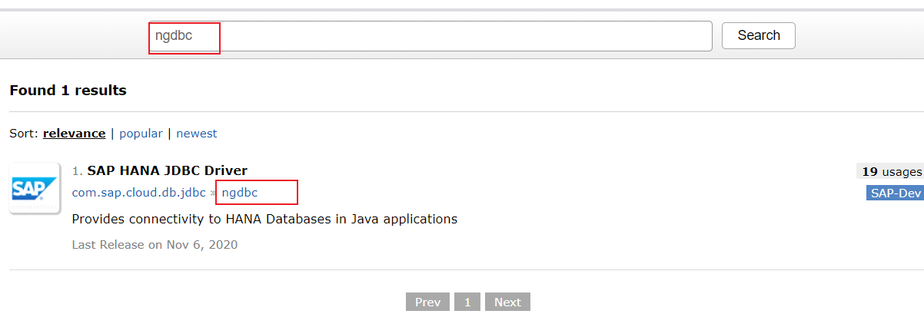Click the search input field containing ngdbc
The image size is (924, 314).
click(x=430, y=36)
